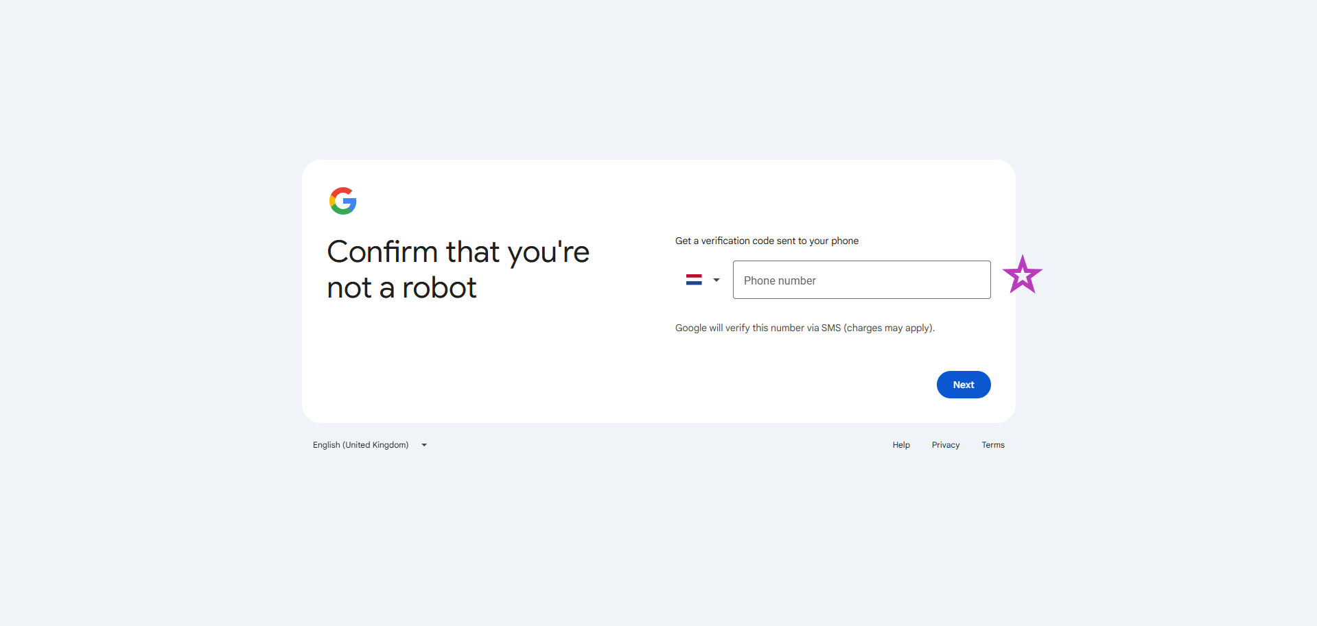Open the Help link
The width and height of the screenshot is (1317, 626).
click(x=901, y=445)
